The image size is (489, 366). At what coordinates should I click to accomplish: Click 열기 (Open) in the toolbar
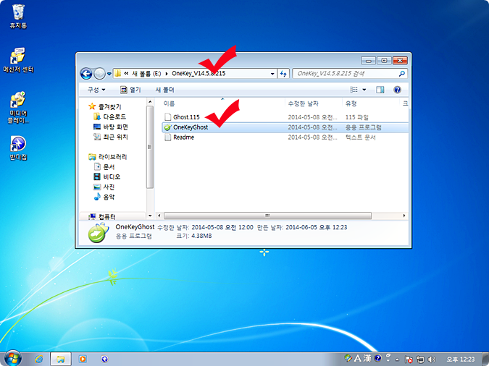pyautogui.click(x=130, y=90)
